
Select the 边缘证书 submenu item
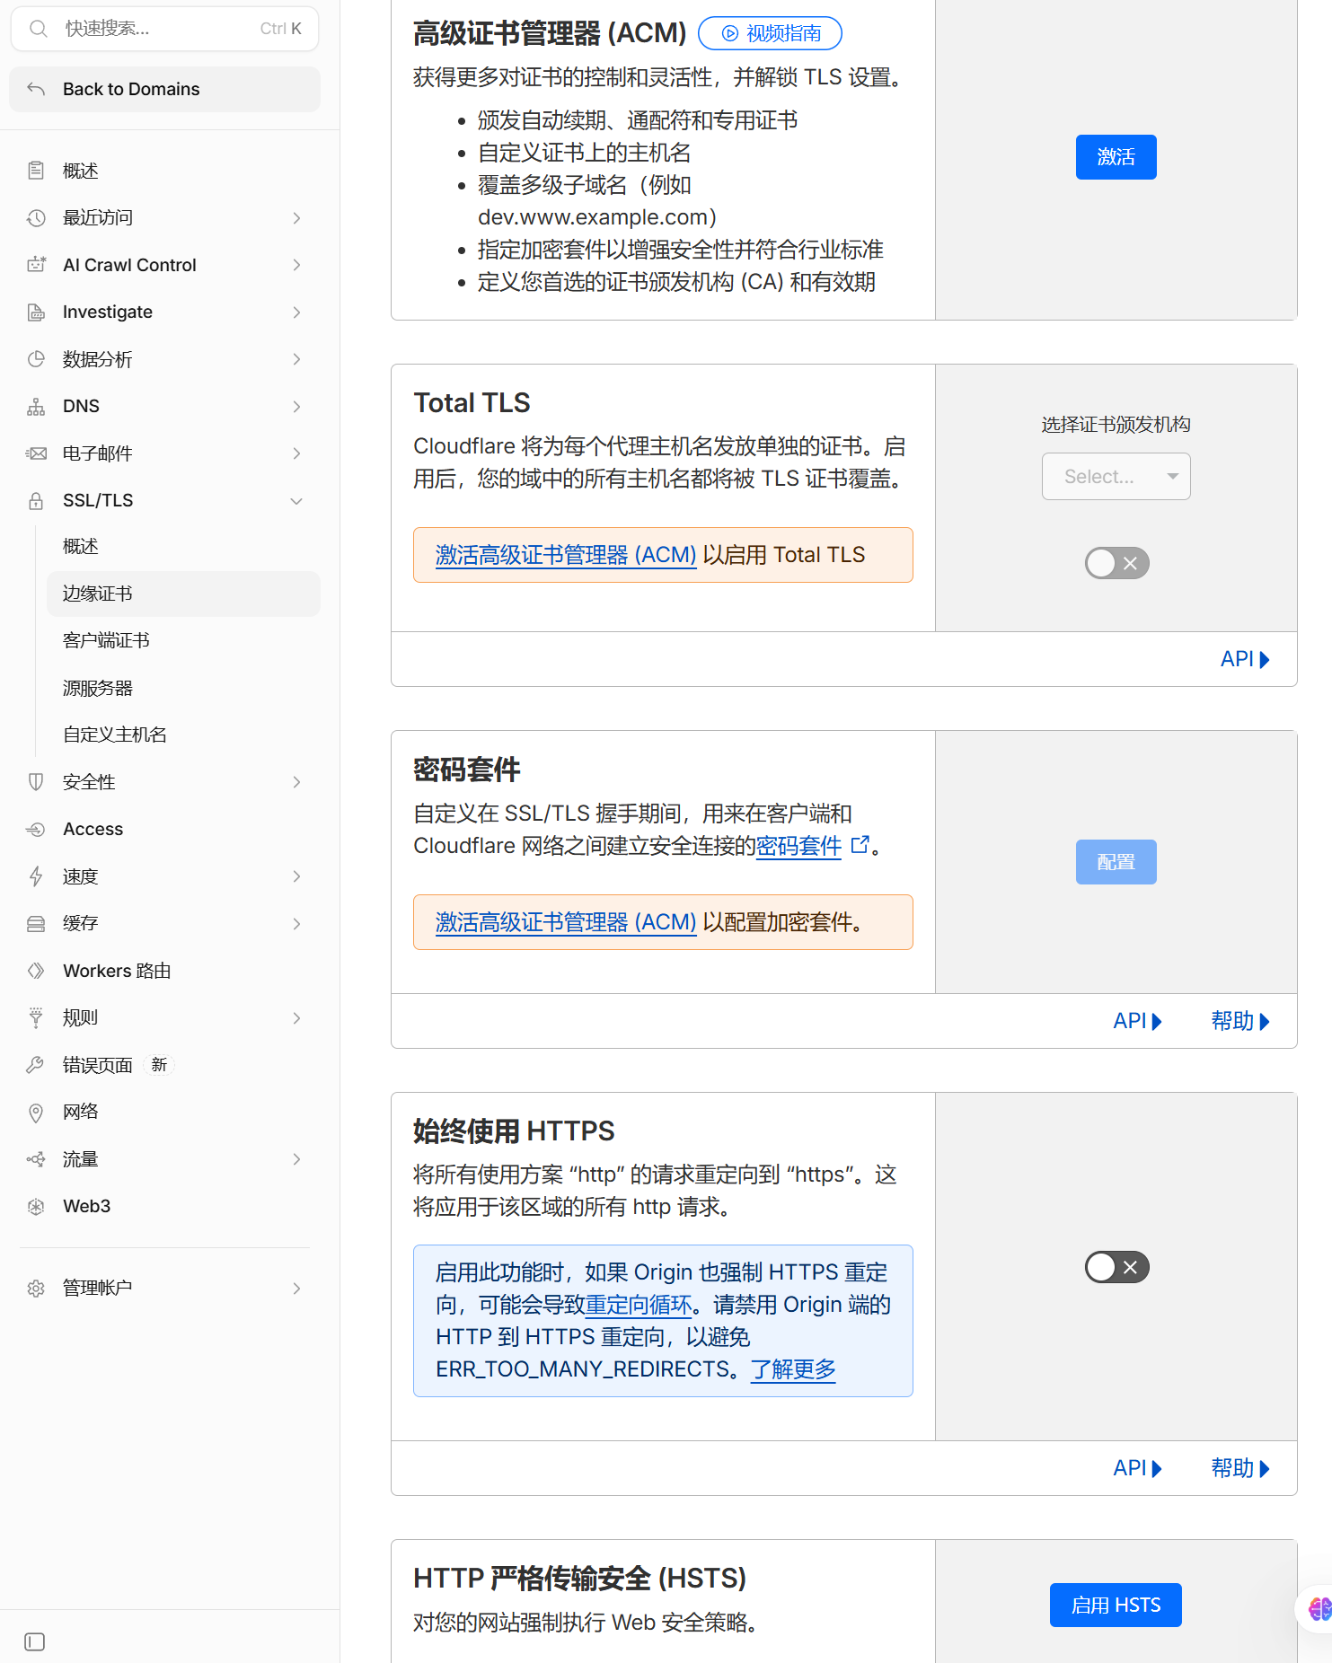(183, 594)
